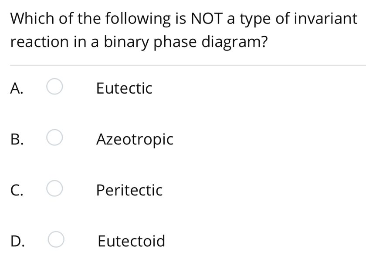This screenshot has width=366, height=262.
Task: Click the Azeotropic answer text
Action: [135, 139]
